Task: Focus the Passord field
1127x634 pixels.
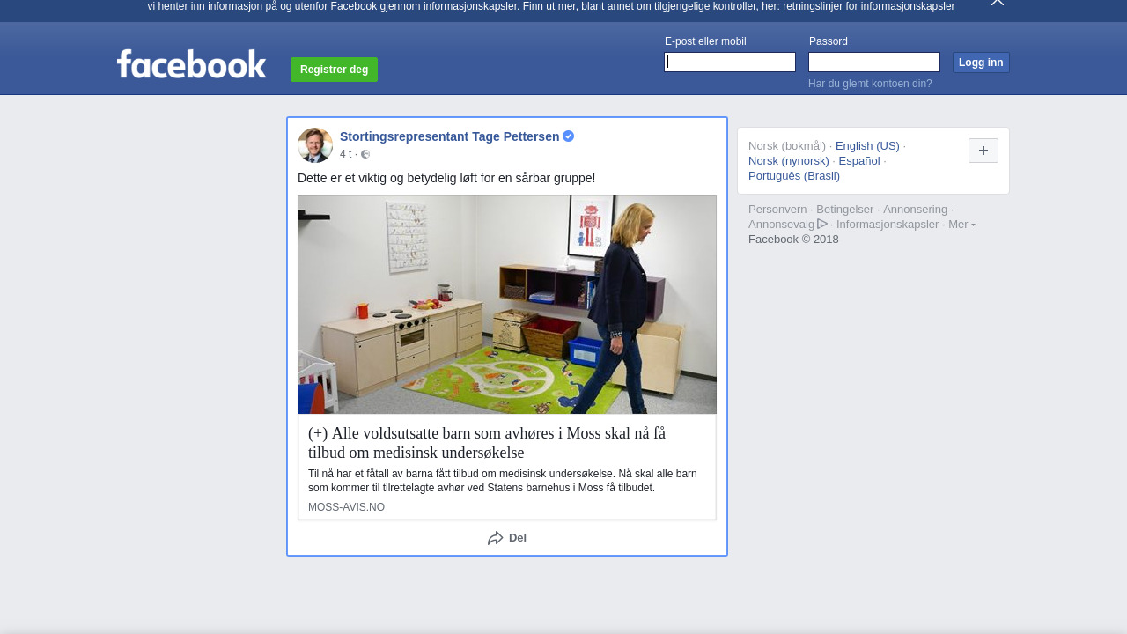Action: click(874, 62)
